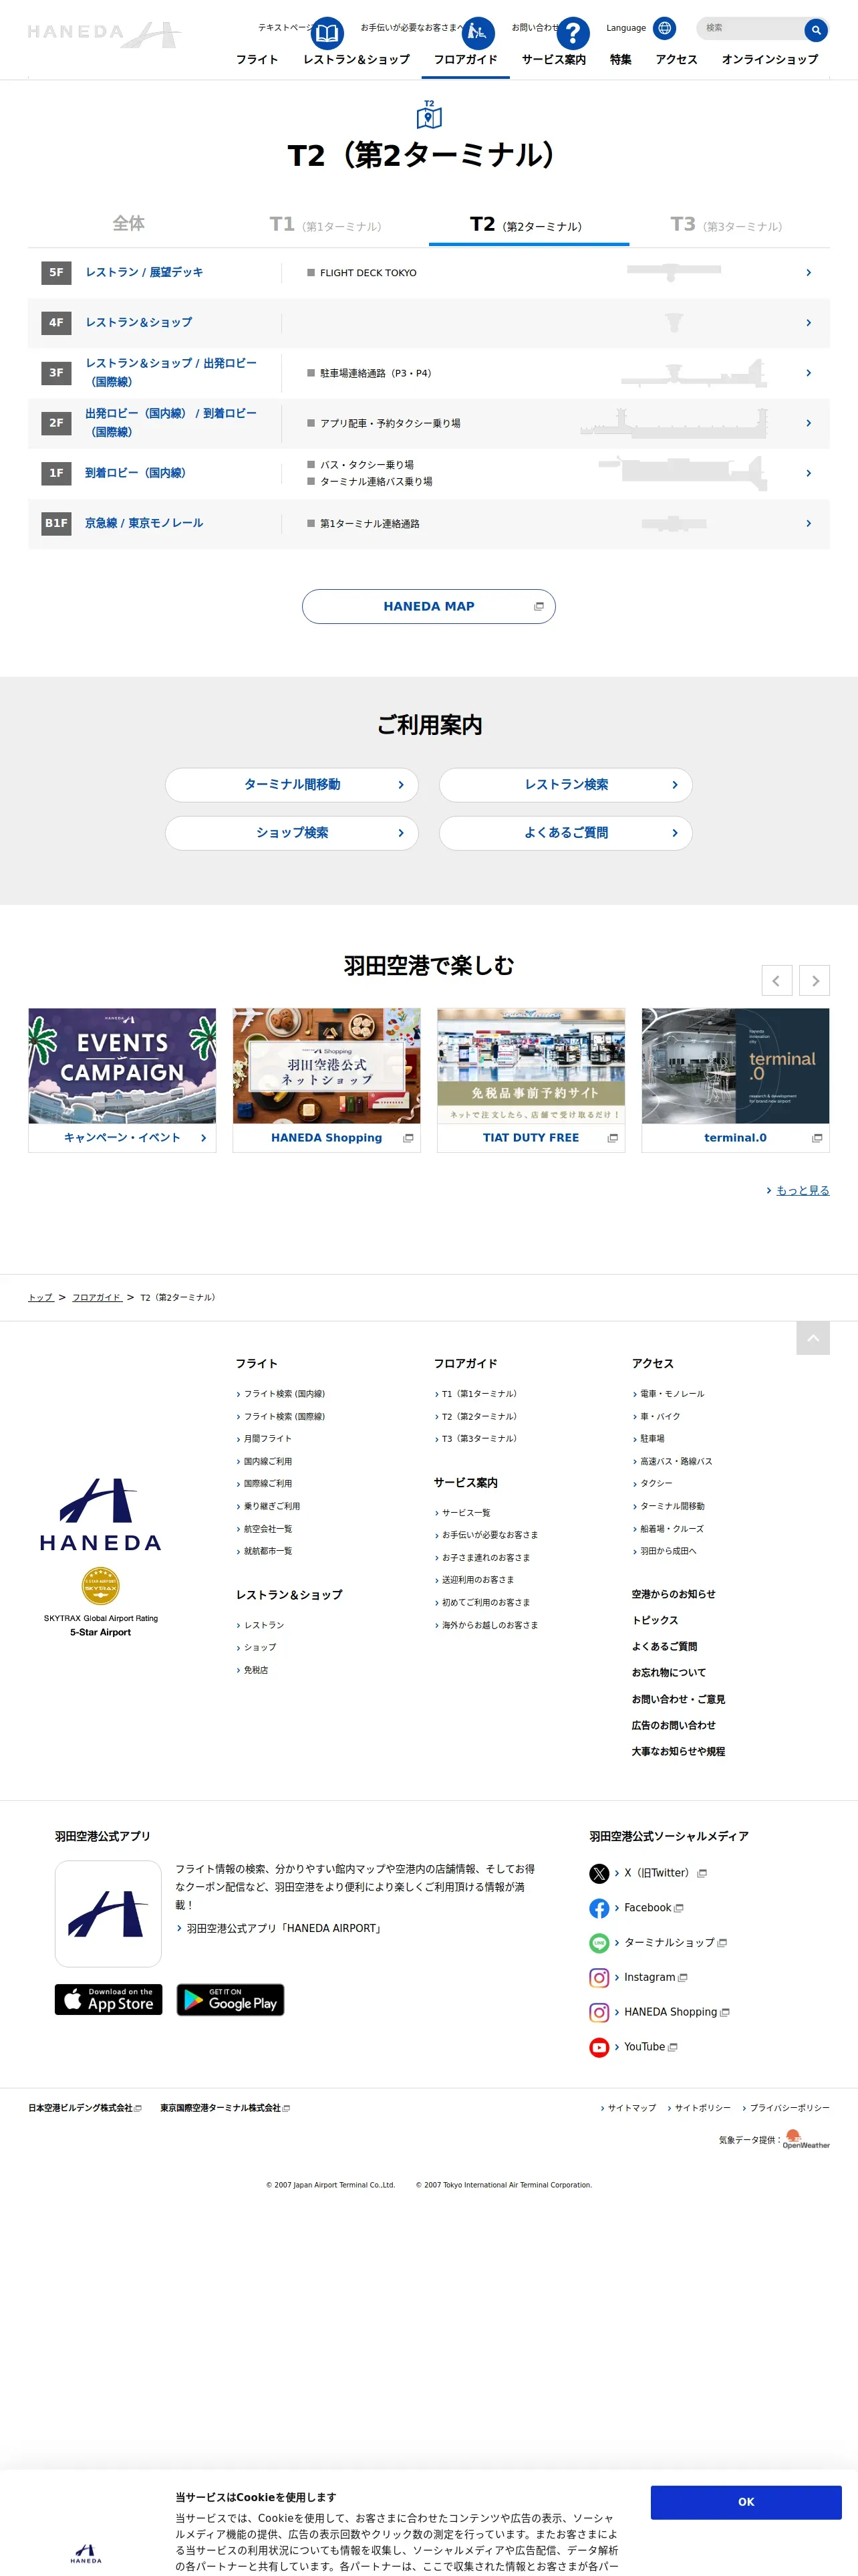Click the OpenWeather logo

tap(805, 2139)
